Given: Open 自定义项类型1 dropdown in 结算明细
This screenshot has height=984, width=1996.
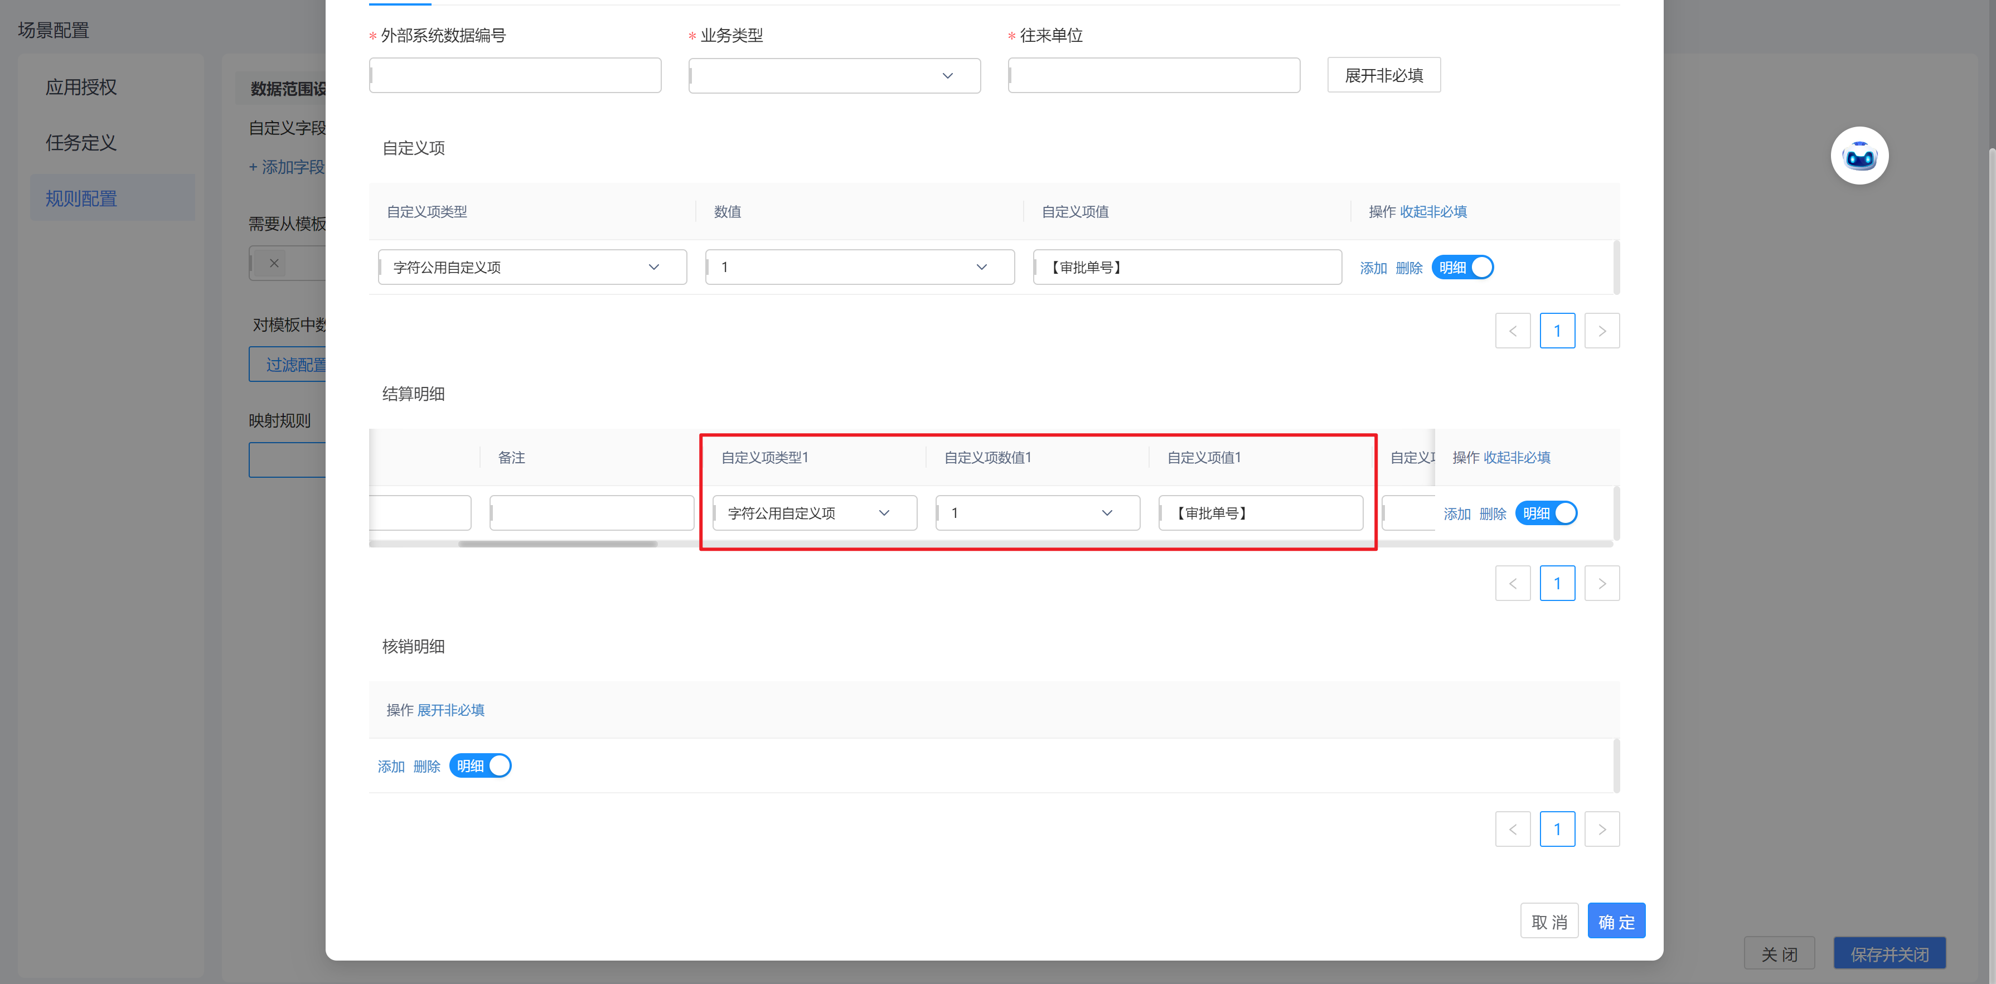Looking at the screenshot, I should click(813, 513).
